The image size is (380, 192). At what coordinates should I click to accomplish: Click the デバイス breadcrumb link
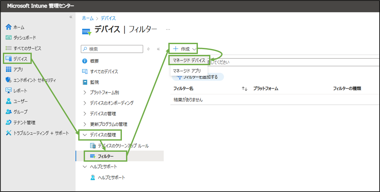pos(108,18)
